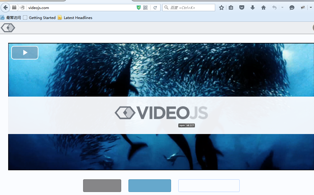Open the 最常访问 bookmarks folder
Screen dimensions: 314x195
click(x=11, y=18)
